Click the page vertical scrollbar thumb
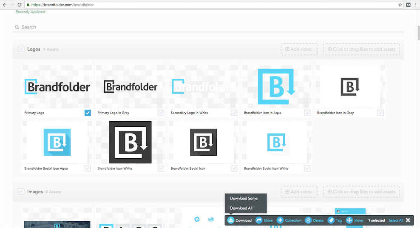 point(418,33)
